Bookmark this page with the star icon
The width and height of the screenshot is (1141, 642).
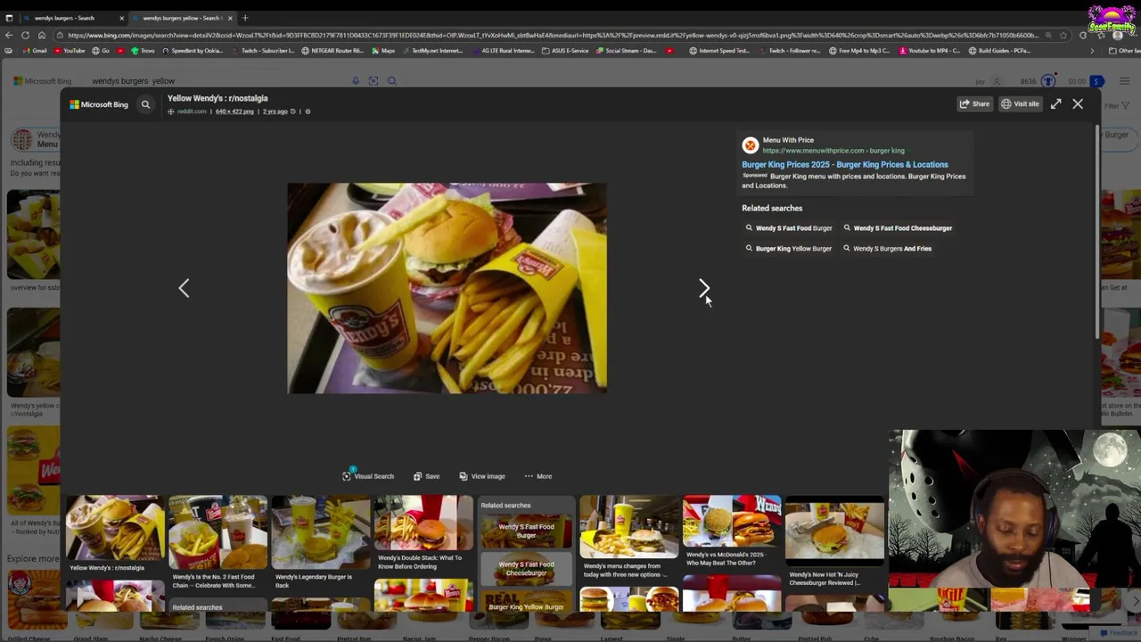coord(1064,36)
